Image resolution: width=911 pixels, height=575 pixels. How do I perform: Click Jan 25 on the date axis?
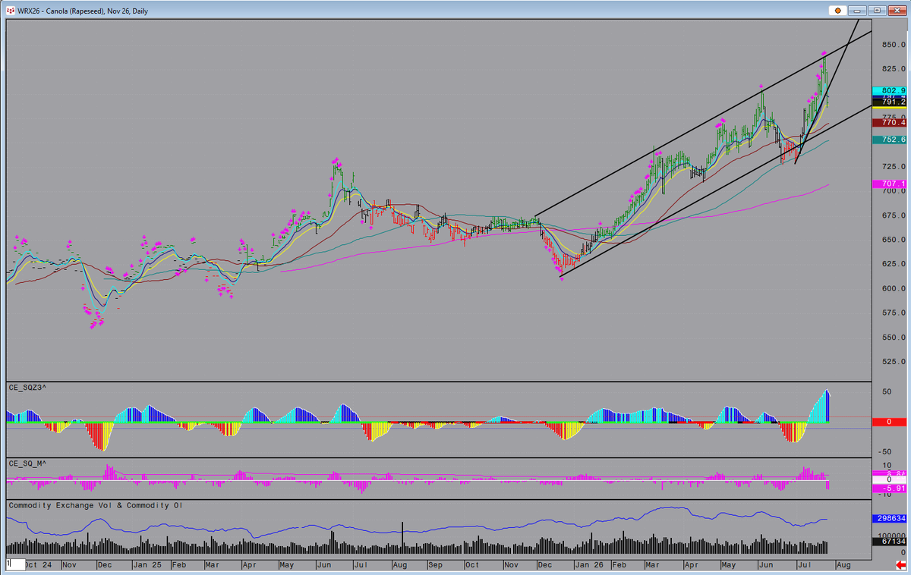pos(147,565)
